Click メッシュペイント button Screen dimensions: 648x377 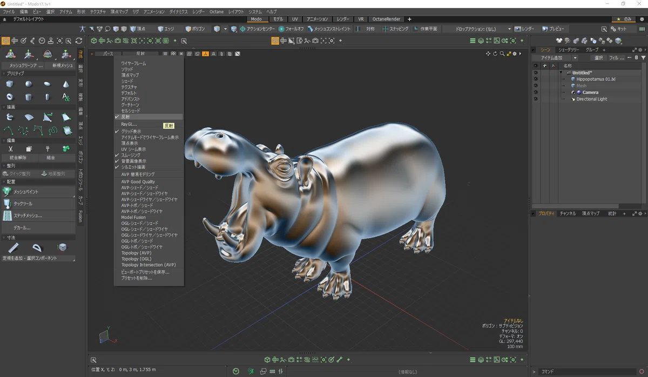38,192
